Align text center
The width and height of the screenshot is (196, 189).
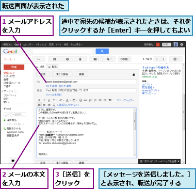pos(44,105)
